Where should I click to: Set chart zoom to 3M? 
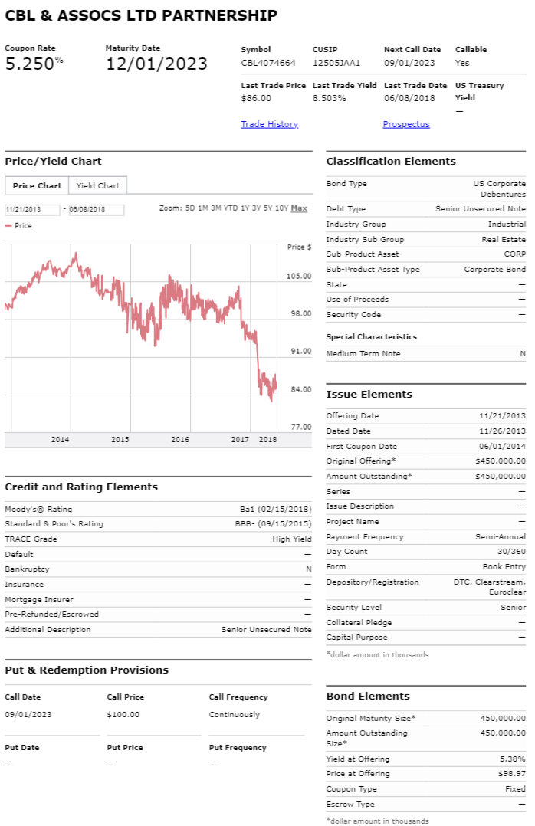[x=215, y=208]
